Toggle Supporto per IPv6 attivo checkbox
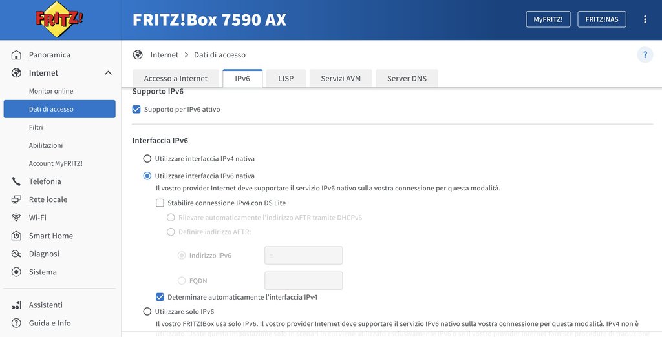662x337 pixels. (136, 109)
